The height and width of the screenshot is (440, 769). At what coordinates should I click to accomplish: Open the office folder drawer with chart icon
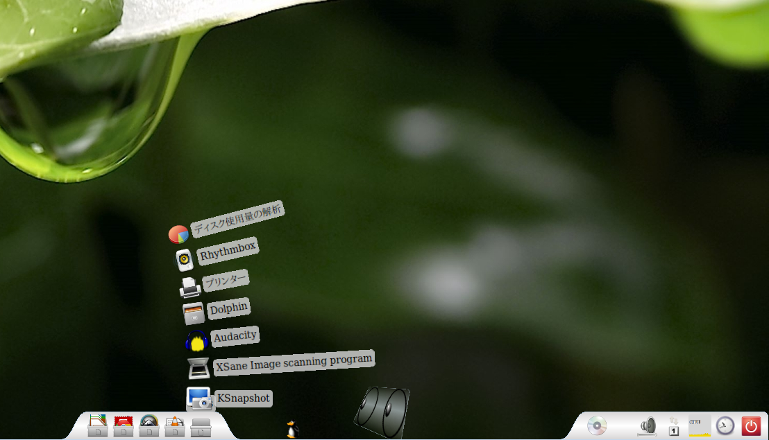[x=98, y=425]
